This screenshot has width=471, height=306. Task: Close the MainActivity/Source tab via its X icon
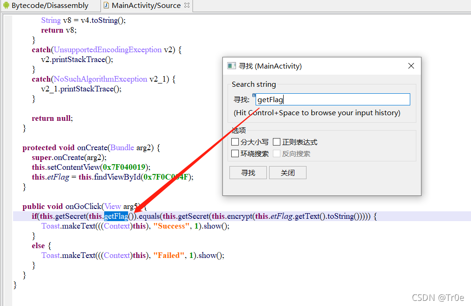(x=187, y=5)
